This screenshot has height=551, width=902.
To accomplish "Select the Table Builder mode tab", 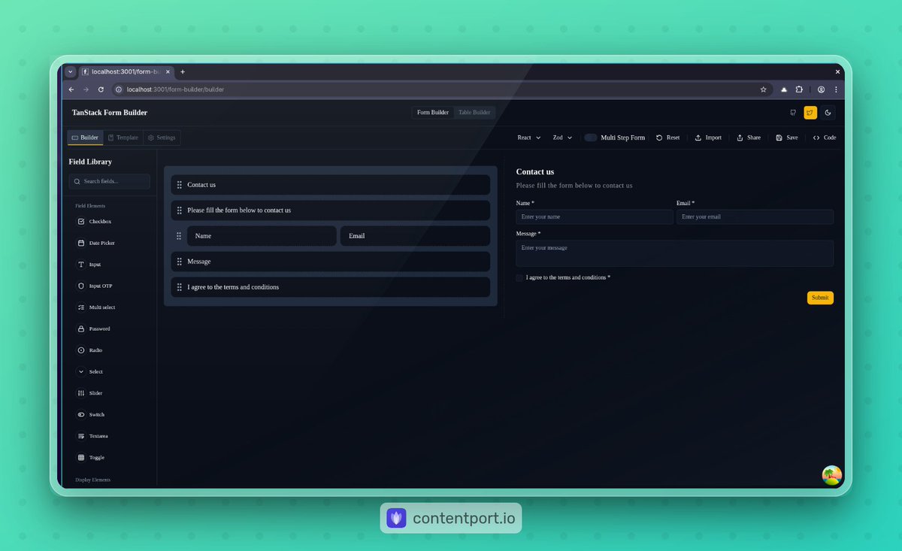I will [x=474, y=113].
